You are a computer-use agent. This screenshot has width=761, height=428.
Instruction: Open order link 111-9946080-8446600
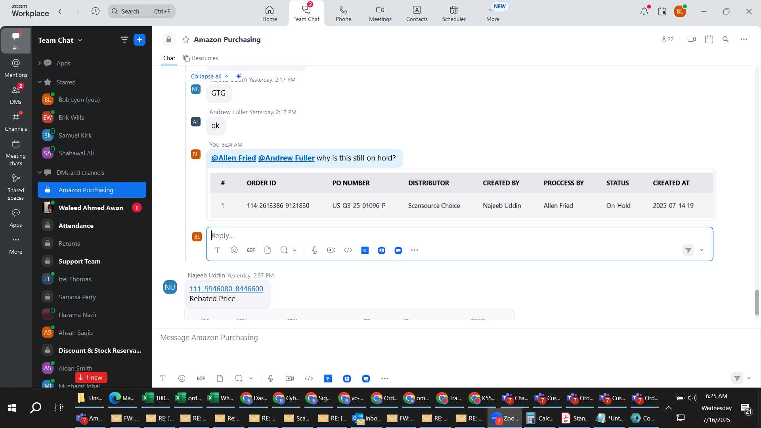[x=226, y=289]
